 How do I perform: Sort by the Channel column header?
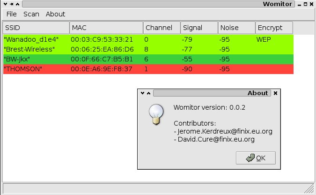click(x=162, y=28)
